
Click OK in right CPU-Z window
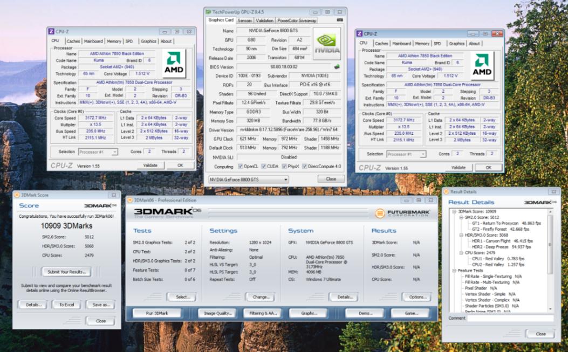tap(489, 168)
